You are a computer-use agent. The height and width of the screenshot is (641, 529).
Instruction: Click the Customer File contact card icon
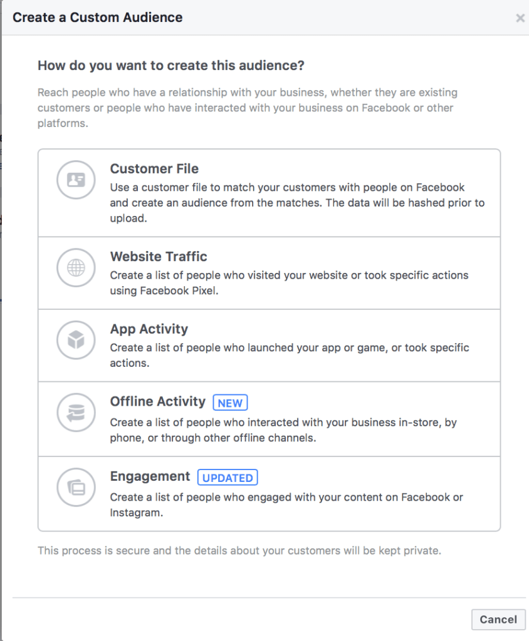[x=76, y=180]
